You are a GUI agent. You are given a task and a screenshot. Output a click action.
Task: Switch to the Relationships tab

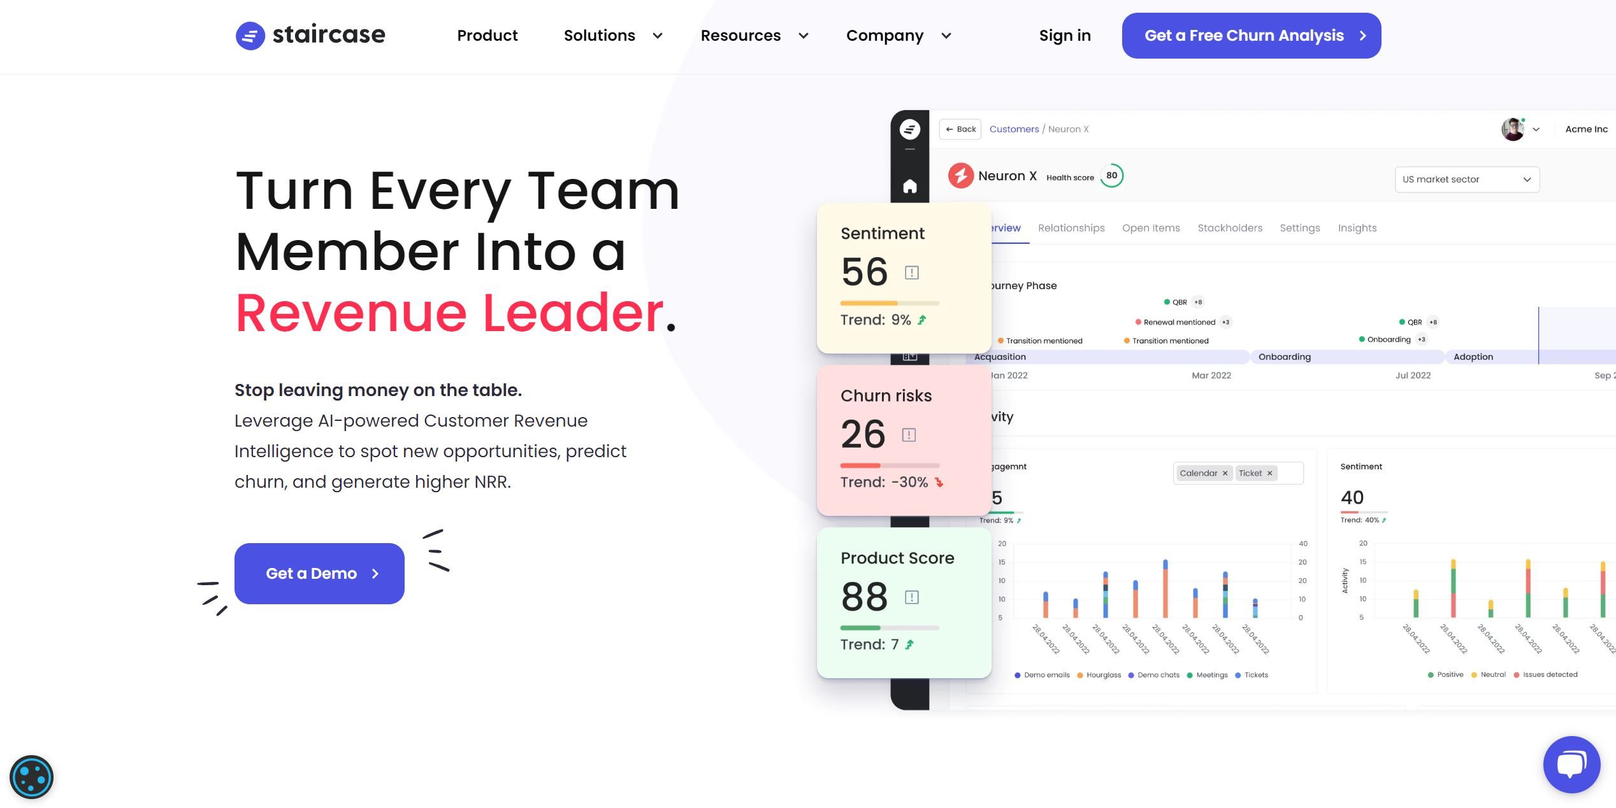coord(1071,228)
